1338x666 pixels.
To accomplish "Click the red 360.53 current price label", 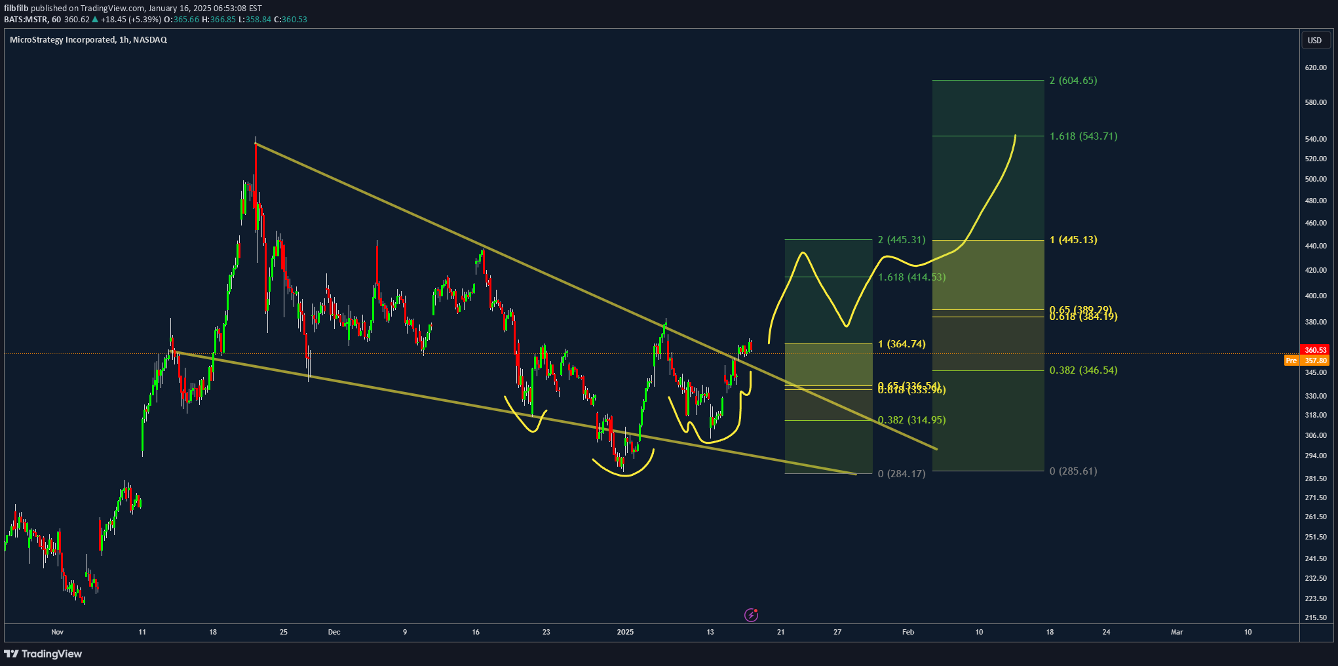I will tap(1315, 350).
